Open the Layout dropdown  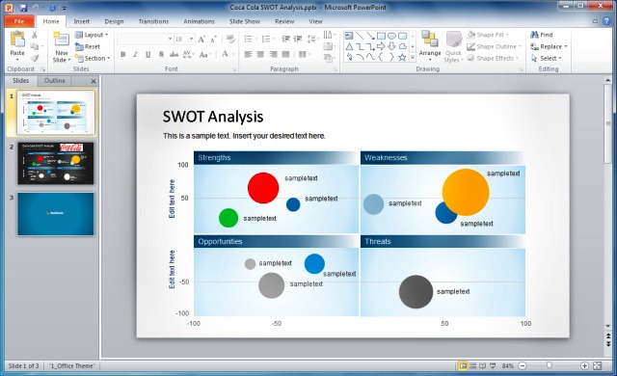92,35
